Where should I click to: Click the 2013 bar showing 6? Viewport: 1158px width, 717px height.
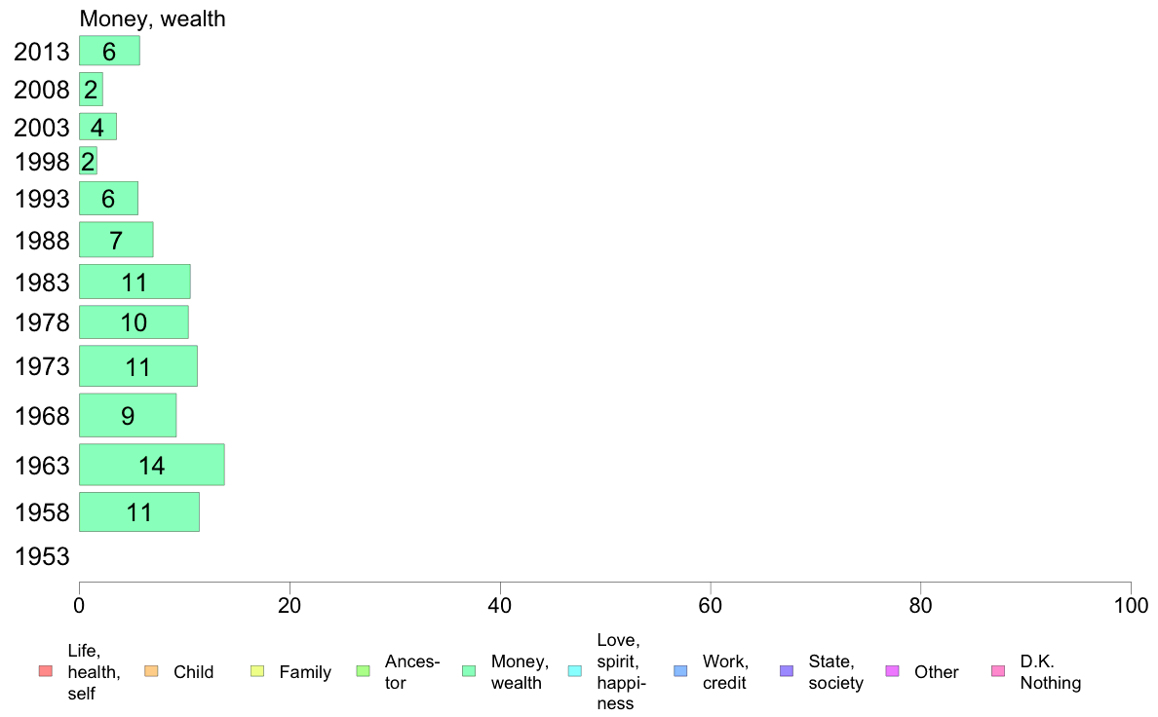109,51
